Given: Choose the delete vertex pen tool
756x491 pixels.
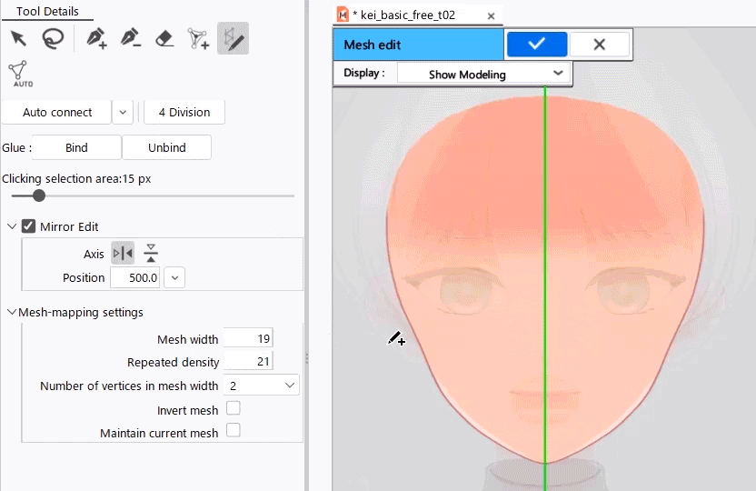Looking at the screenshot, I should tap(130, 38).
